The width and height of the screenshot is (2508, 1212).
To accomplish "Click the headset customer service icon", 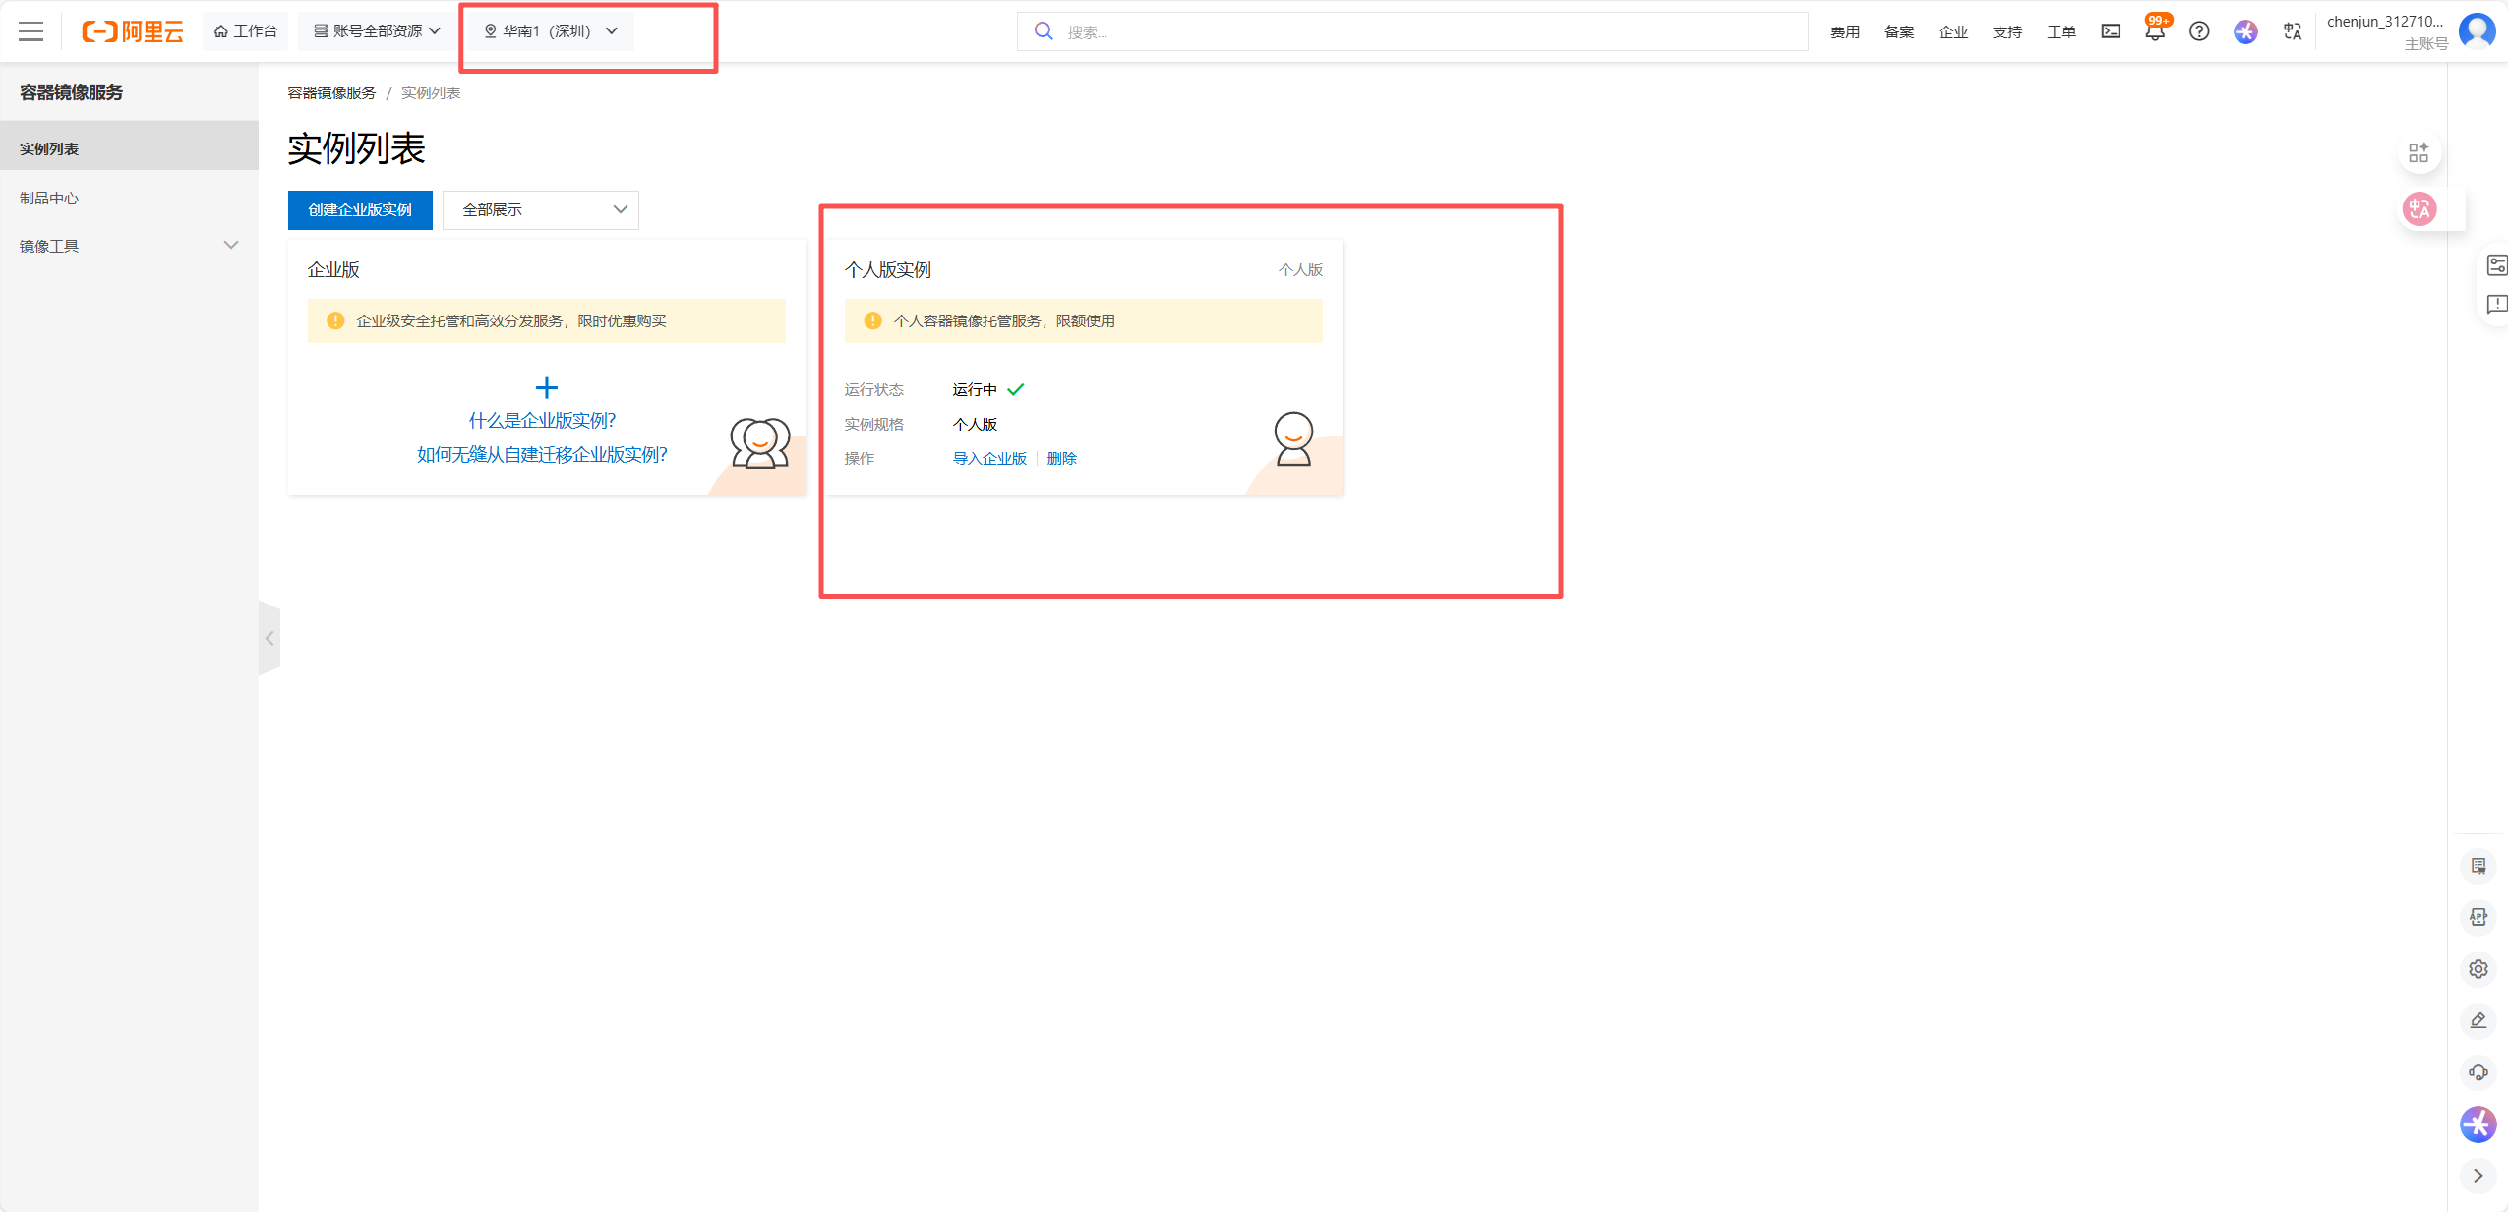I will [2478, 1072].
